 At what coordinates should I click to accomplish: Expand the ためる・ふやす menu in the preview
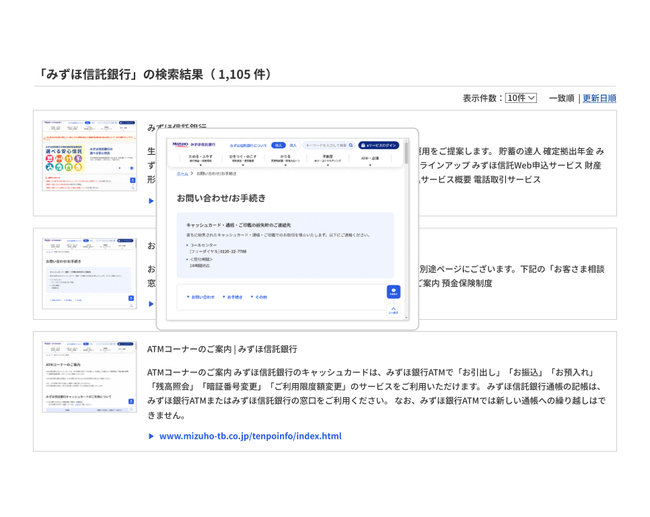point(201,159)
